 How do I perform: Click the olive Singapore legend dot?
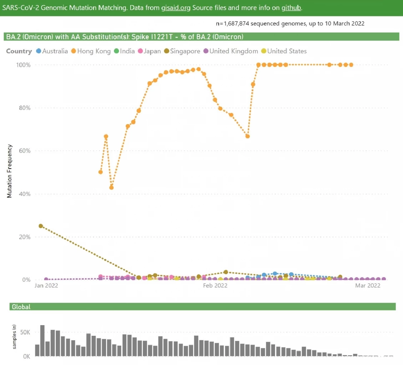pyautogui.click(x=167, y=51)
